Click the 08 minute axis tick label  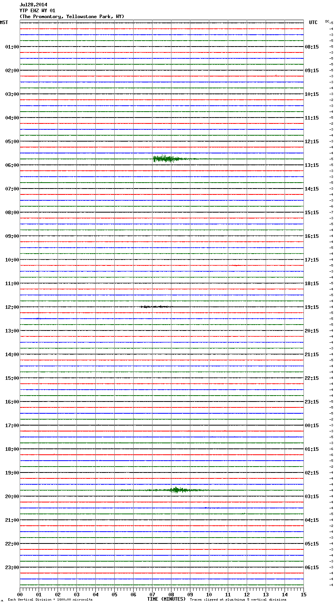tap(171, 594)
